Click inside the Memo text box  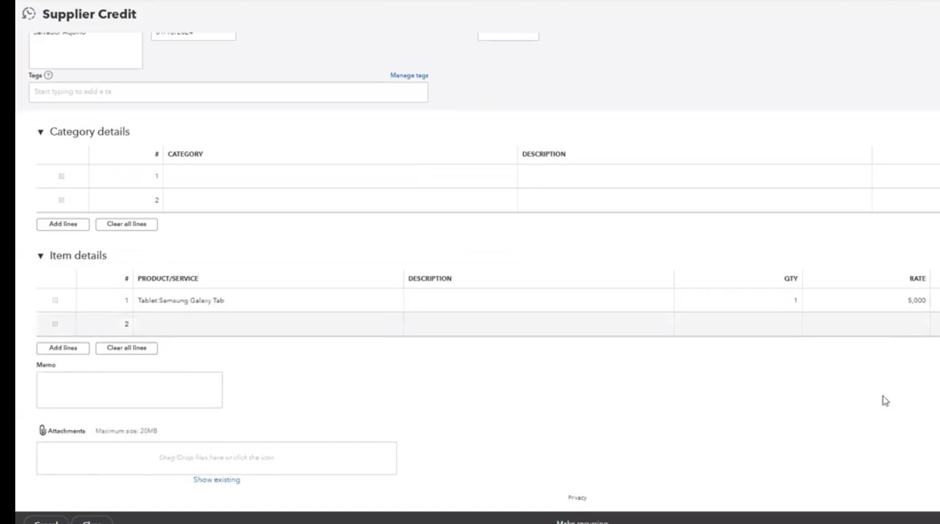point(129,389)
